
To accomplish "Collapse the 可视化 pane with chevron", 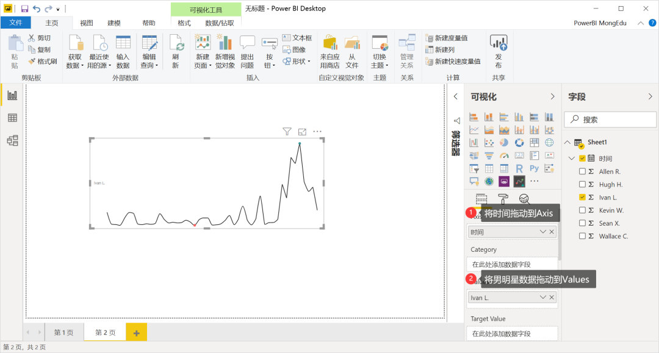I will click(x=552, y=97).
